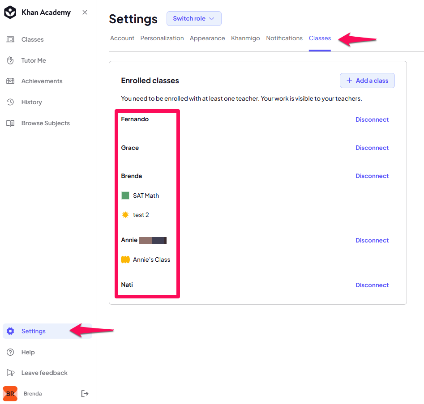This screenshot has width=424, height=404.
Task: Open Achievements in the sidebar
Action: pyautogui.click(x=42, y=81)
